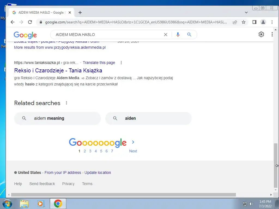Screen dimensions: 279x209
Task: Click the padlock site info icon
Action: [x=41, y=22]
